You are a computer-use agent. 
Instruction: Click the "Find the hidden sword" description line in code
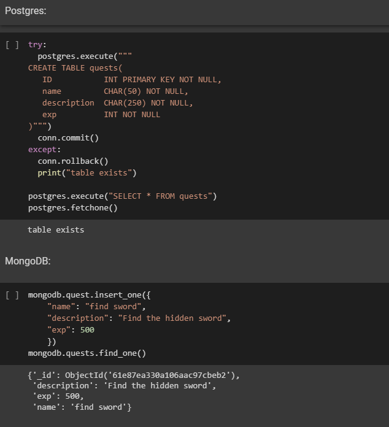coord(139,318)
